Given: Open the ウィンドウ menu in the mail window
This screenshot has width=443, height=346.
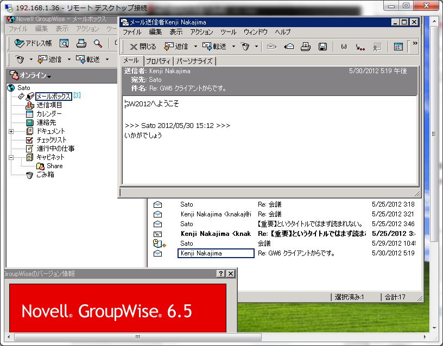Looking at the screenshot, I should (x=255, y=32).
